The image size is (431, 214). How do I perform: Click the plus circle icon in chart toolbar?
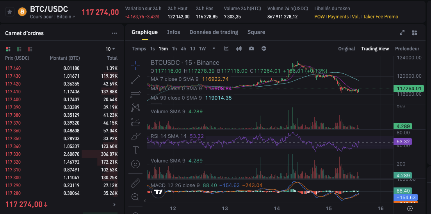[x=264, y=48]
